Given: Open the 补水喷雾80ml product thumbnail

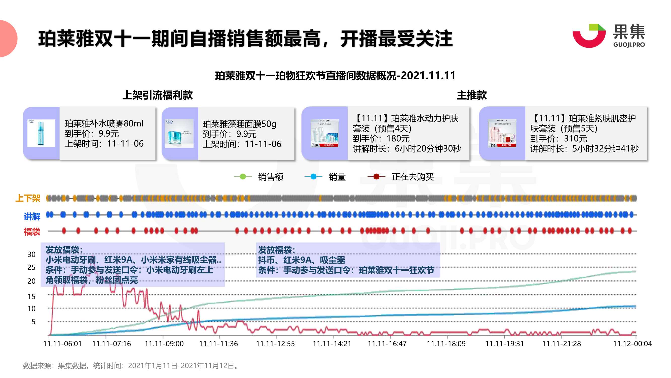Looking at the screenshot, I should pos(41,133).
